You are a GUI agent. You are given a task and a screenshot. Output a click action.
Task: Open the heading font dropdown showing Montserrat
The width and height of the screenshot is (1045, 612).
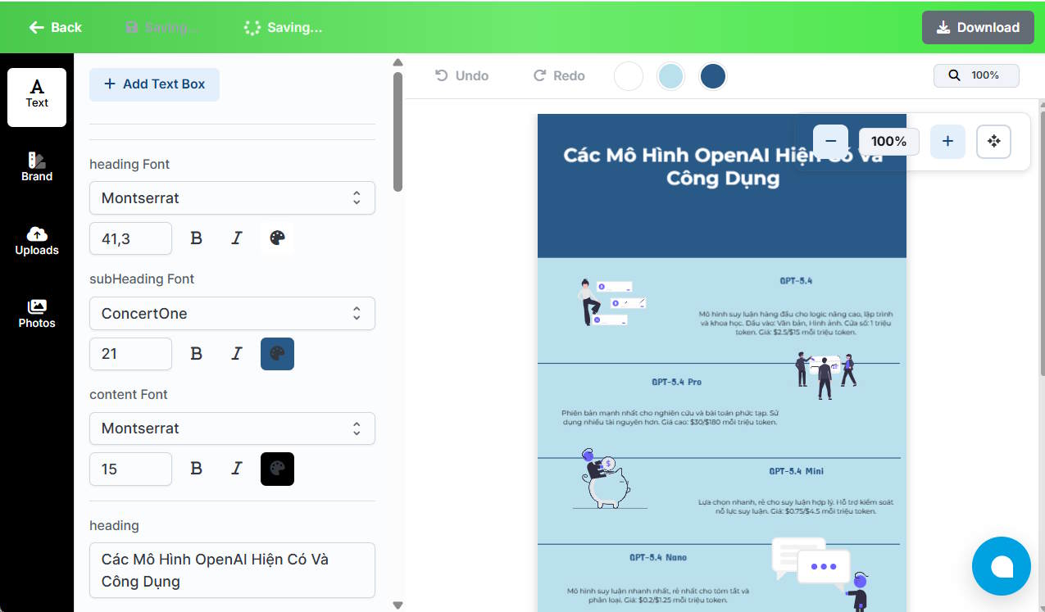coord(232,197)
